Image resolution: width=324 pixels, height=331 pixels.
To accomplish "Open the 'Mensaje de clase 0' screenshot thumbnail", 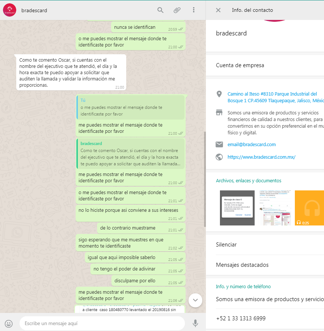I will (237, 208).
